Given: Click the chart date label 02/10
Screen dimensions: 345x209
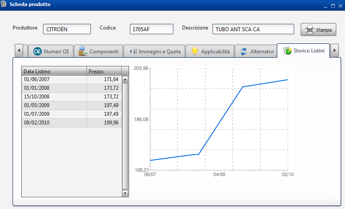Looking at the screenshot, I should tap(288, 175).
